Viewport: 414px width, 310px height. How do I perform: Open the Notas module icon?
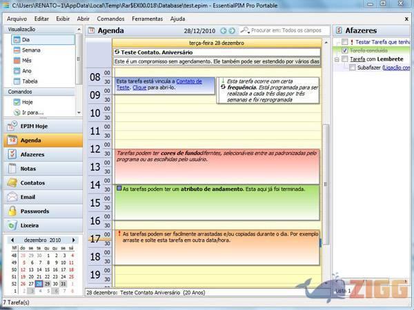tap(12, 169)
